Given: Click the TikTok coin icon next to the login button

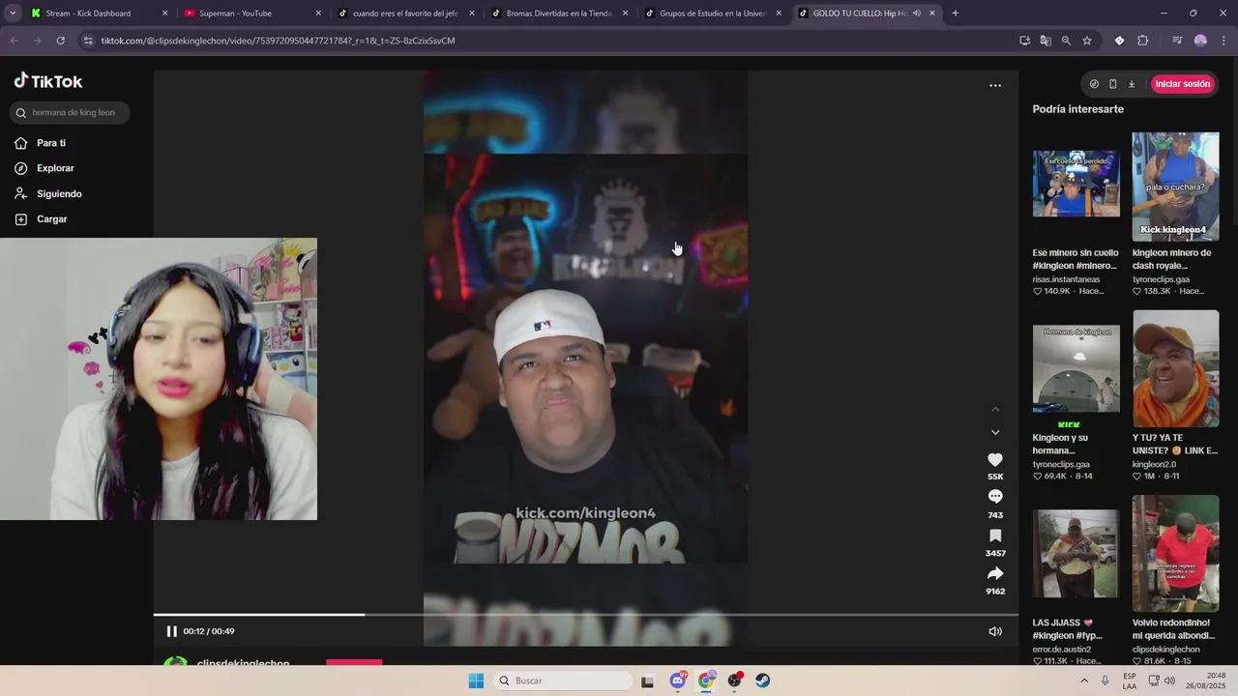Looking at the screenshot, I should tap(1094, 84).
